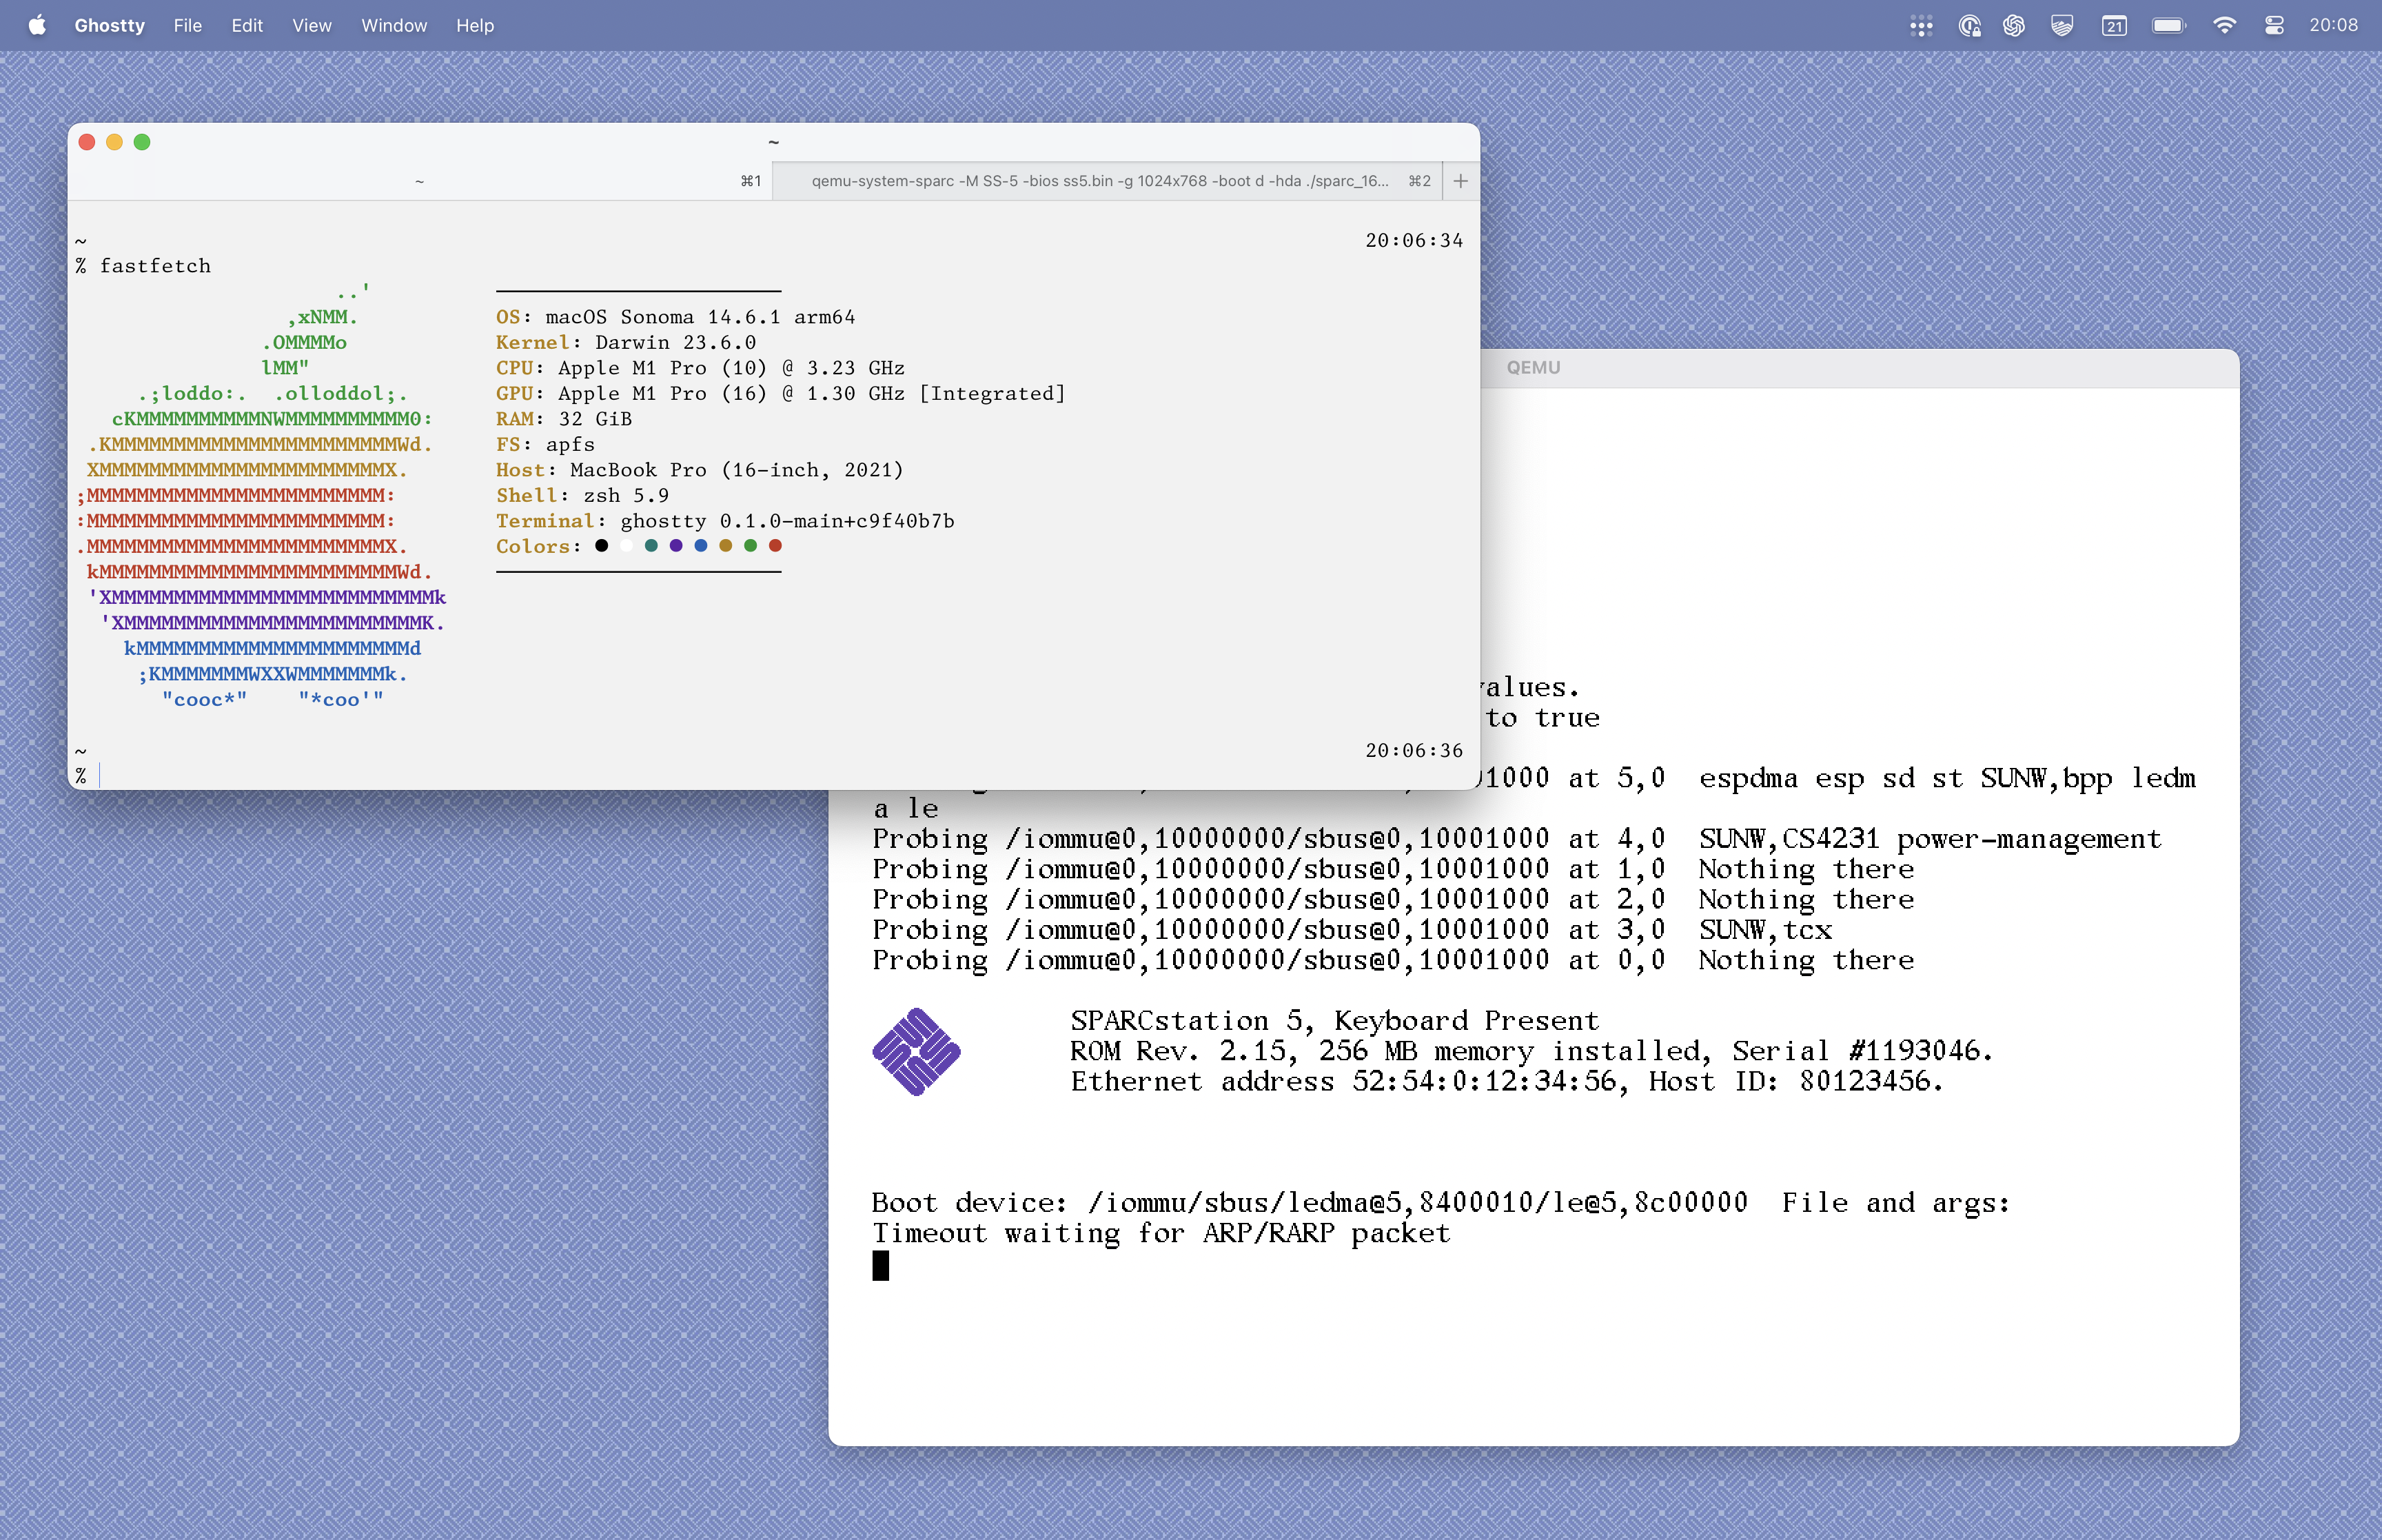Open the Wi-Fi status menu

point(2224,26)
